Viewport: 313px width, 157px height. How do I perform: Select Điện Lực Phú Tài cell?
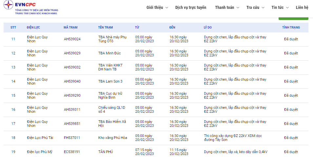(x=40, y=138)
